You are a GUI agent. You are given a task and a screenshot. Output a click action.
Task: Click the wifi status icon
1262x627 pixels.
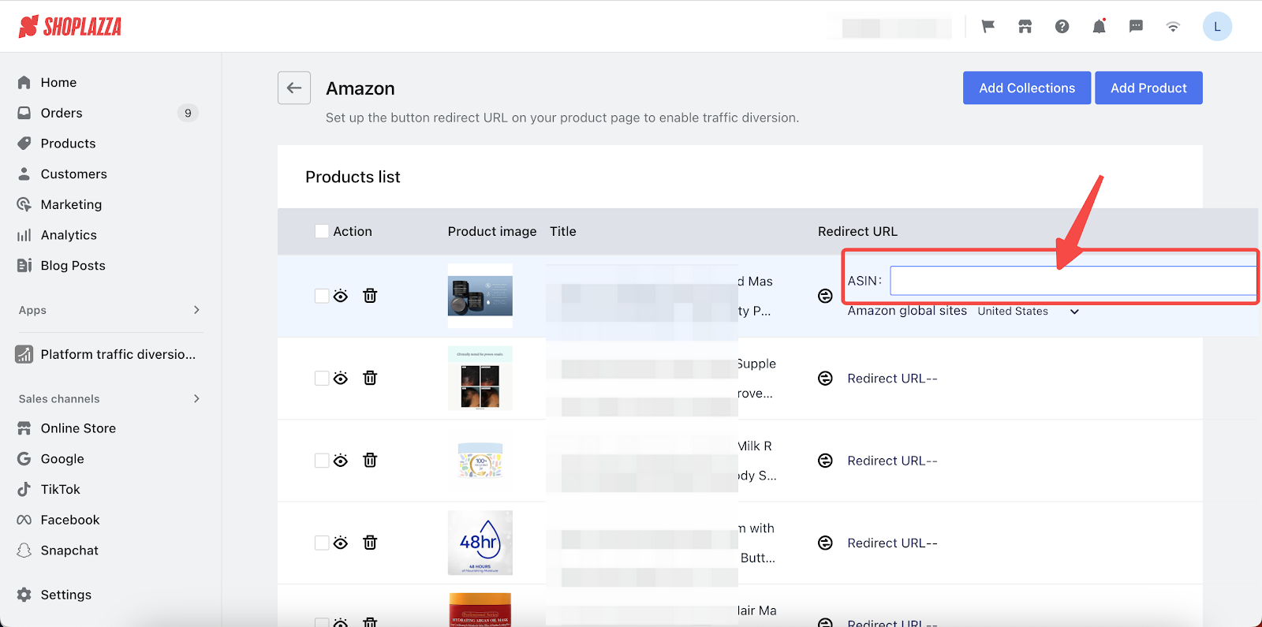tap(1173, 27)
